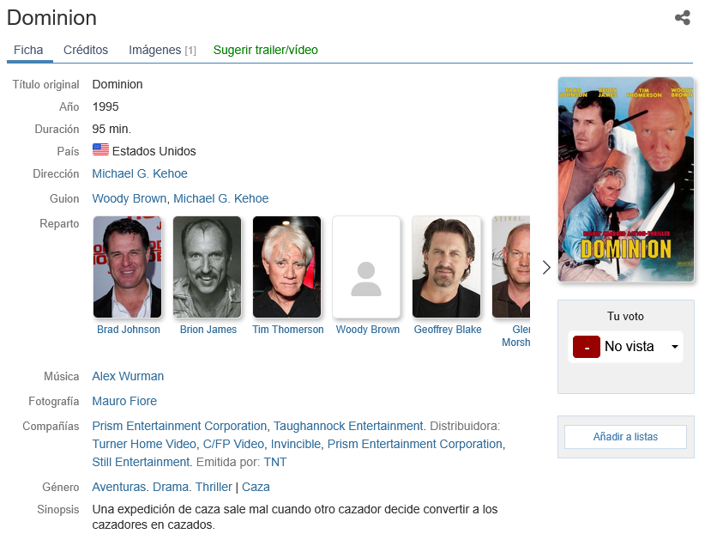Click the red rating badge in Tu voto
The width and height of the screenshot is (705, 558).
587,347
